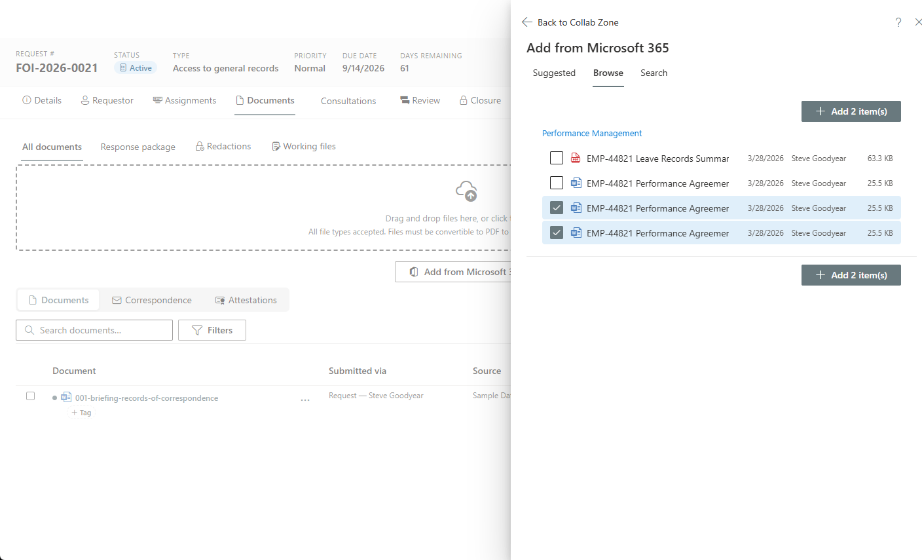922x560 pixels.
Task: Click the Add from Microsoft 365 button
Action: (453, 272)
